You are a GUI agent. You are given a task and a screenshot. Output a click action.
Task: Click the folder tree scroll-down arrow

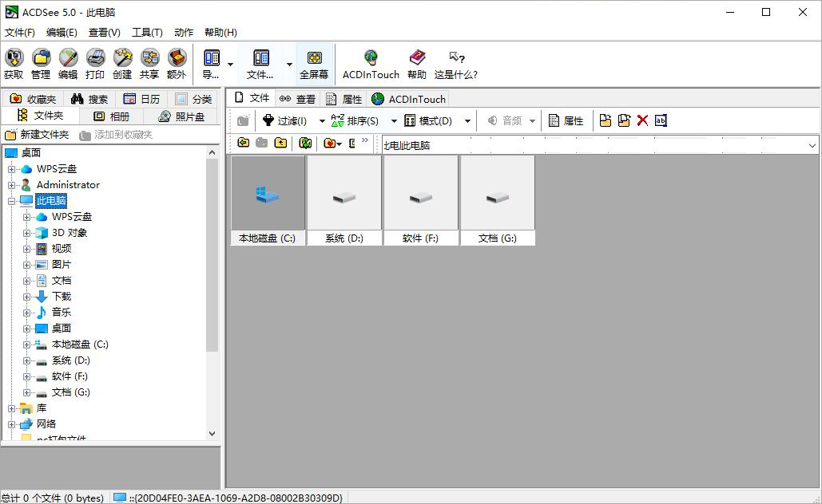tap(212, 433)
